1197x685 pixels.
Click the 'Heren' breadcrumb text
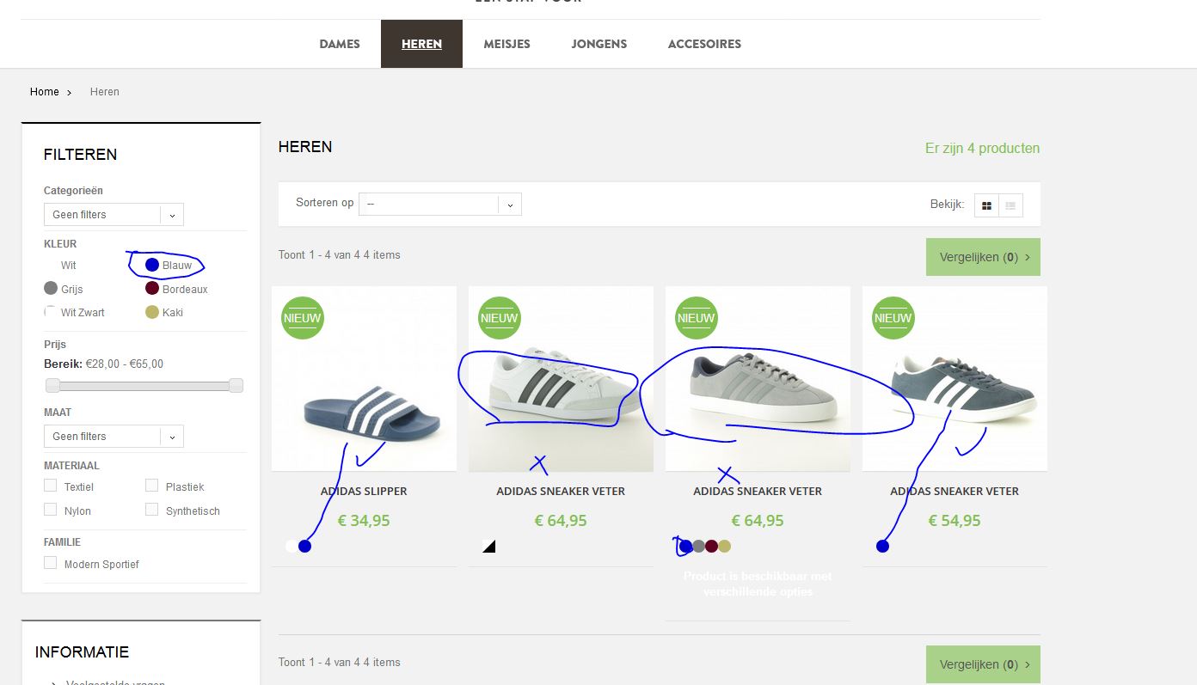click(105, 92)
